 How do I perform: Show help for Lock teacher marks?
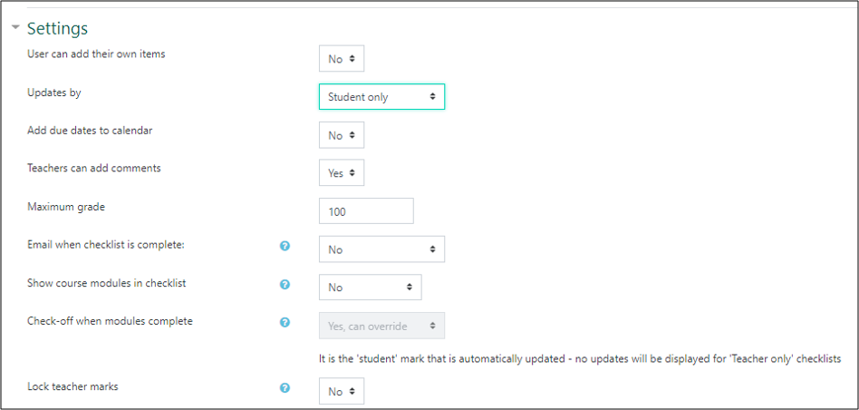pos(285,388)
